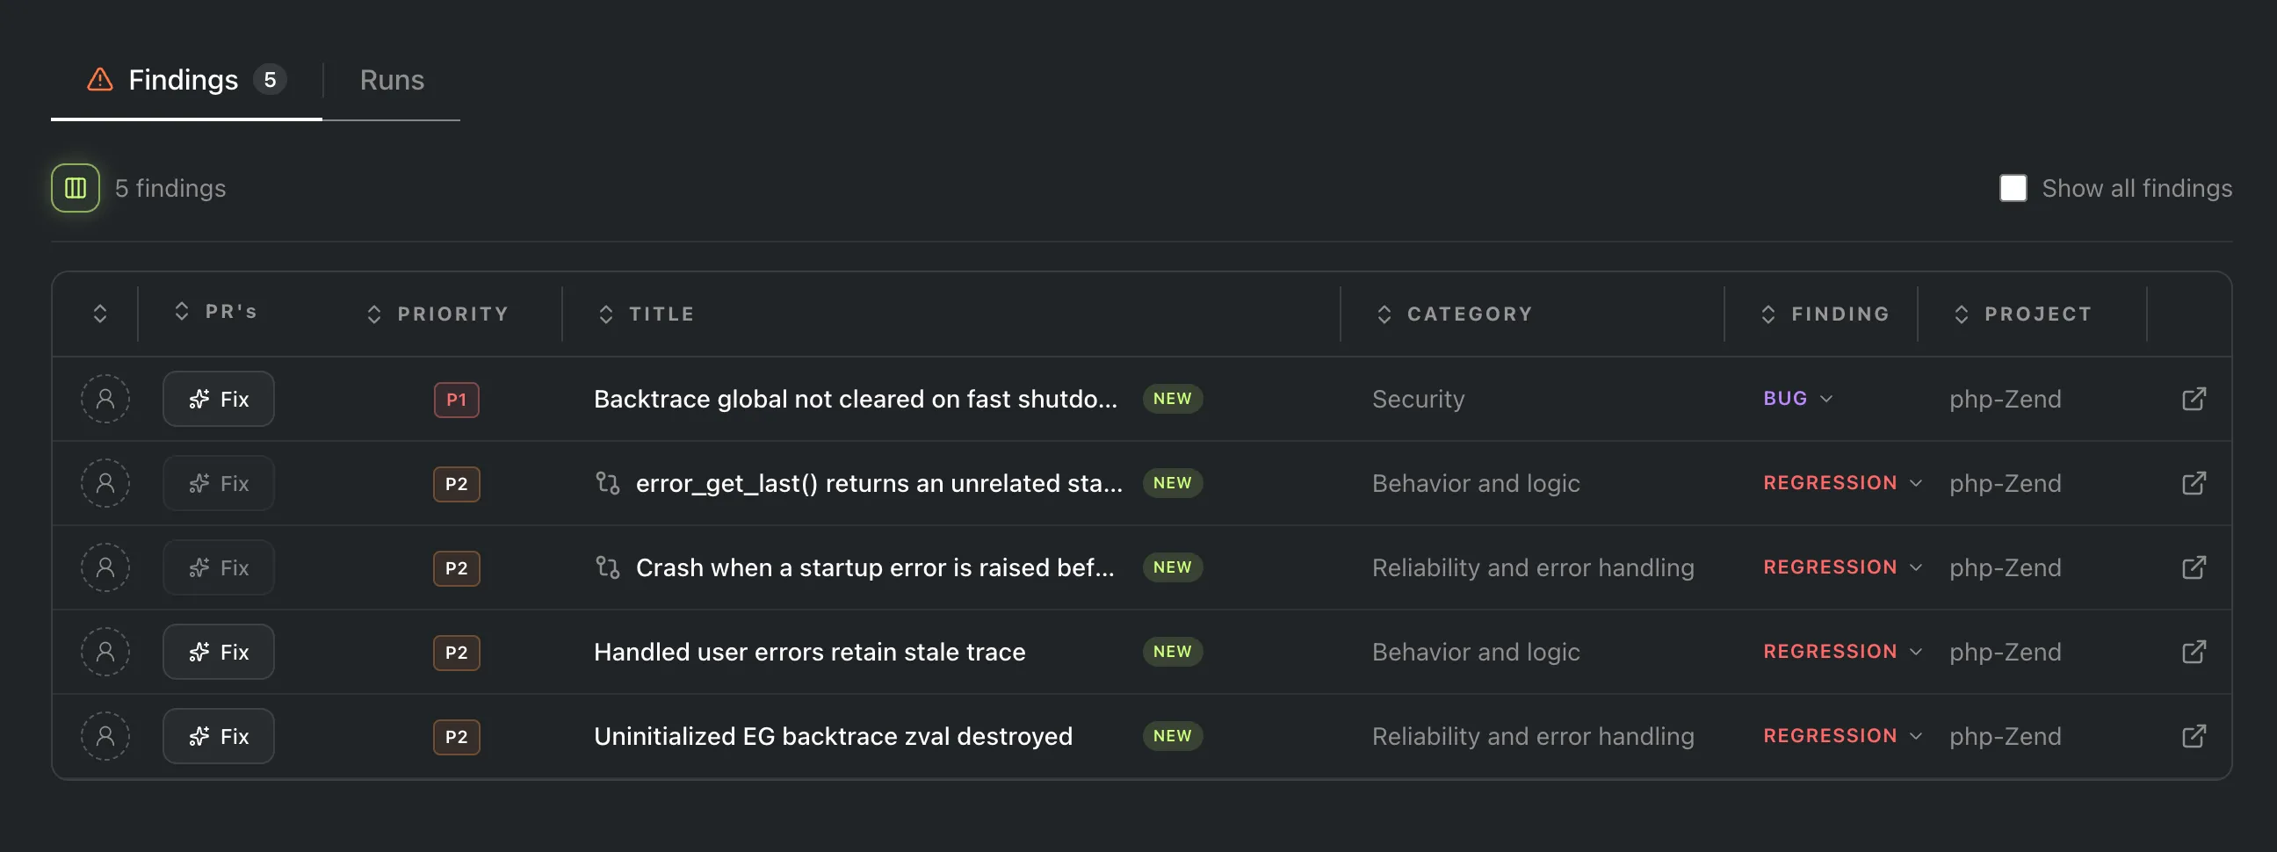
Task: Sort table by Project column
Action: (x=2022, y=314)
